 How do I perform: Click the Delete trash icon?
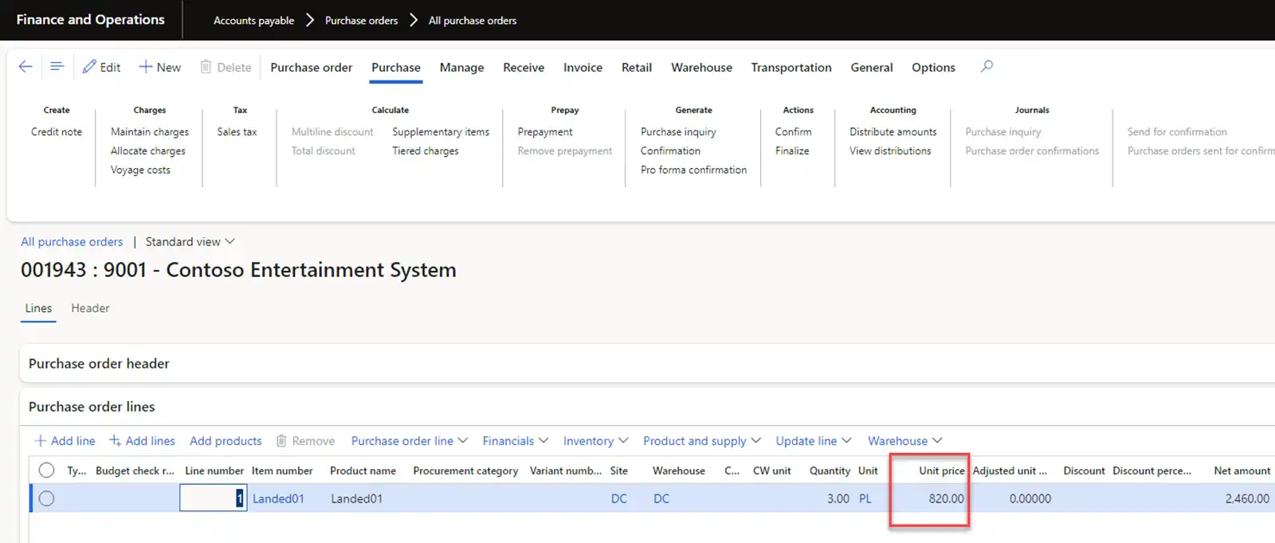click(206, 67)
